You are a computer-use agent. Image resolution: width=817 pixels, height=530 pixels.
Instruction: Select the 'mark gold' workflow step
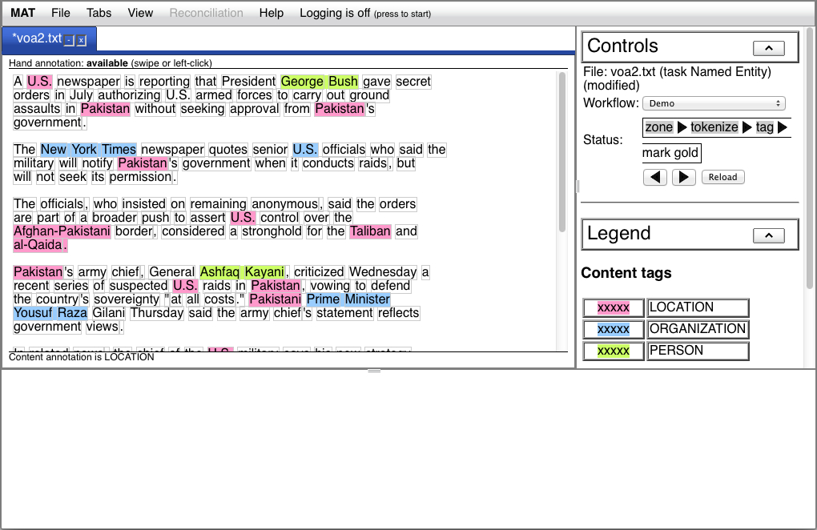[670, 153]
